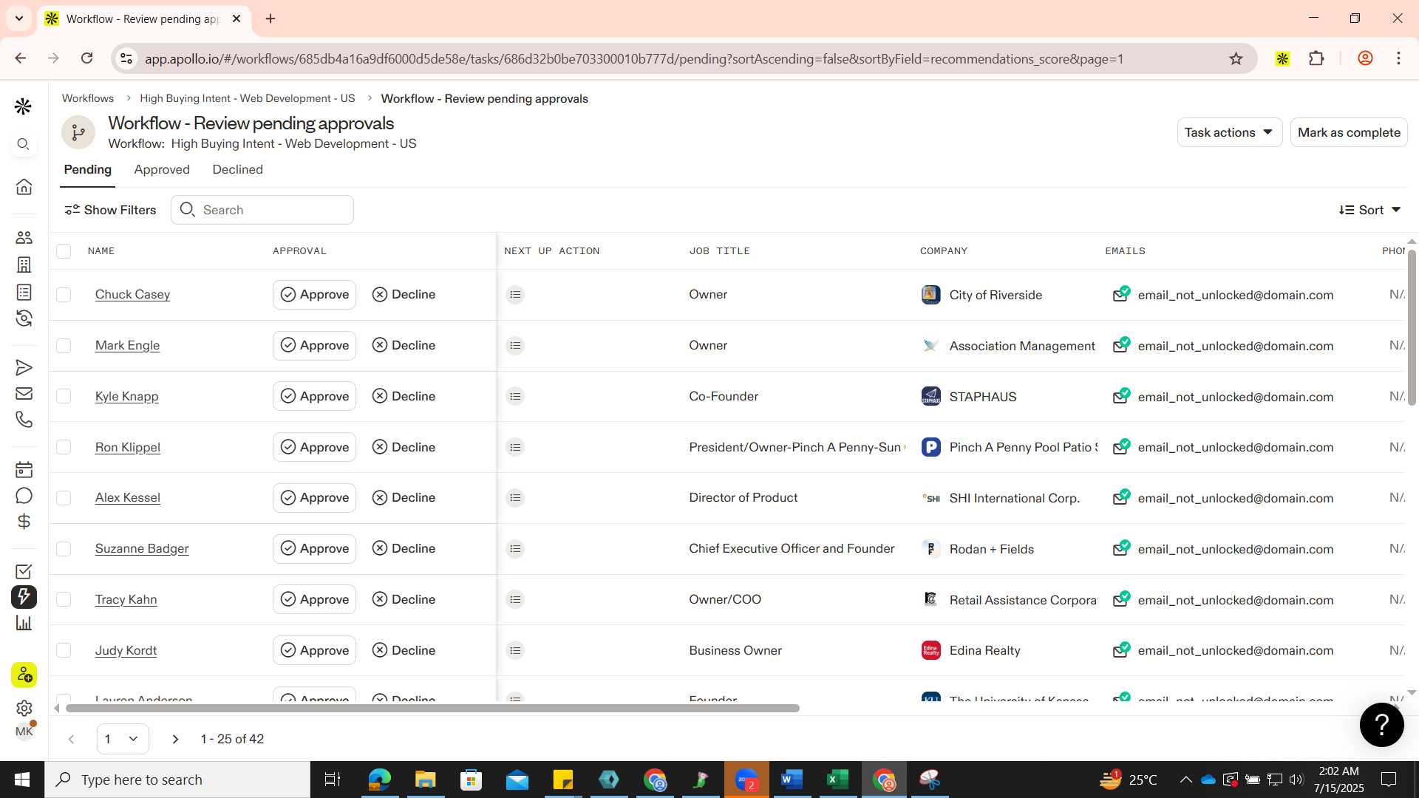
Task: Open High Buying Intent breadcrumb link
Action: (248, 98)
